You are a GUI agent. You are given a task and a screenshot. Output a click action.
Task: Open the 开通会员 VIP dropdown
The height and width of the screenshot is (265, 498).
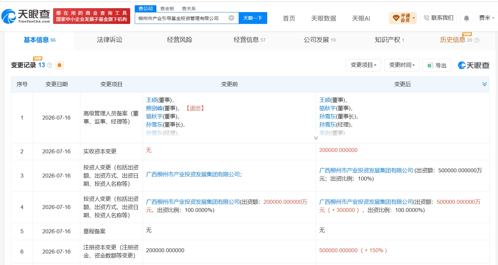[x=403, y=18]
